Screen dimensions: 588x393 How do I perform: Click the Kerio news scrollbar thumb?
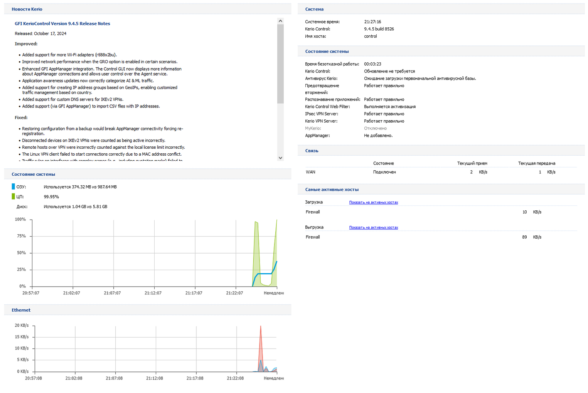pos(280,64)
